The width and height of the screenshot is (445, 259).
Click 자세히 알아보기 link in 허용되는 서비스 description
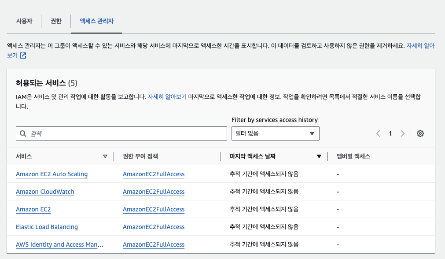pos(167,96)
